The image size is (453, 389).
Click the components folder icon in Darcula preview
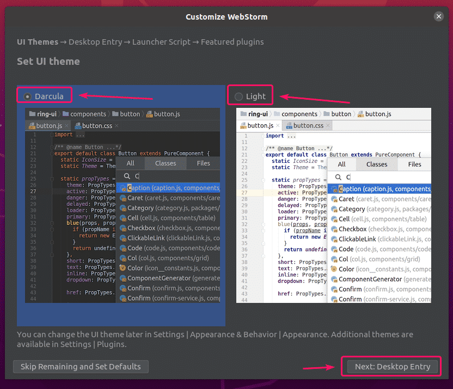(66, 114)
